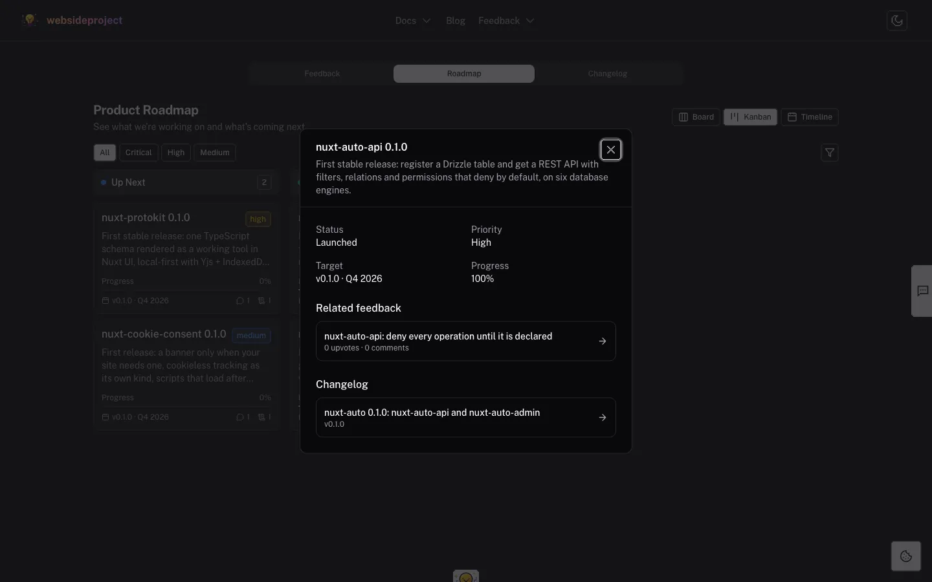Switch to the Changelog tab
This screenshot has height=582, width=932.
pyautogui.click(x=608, y=74)
